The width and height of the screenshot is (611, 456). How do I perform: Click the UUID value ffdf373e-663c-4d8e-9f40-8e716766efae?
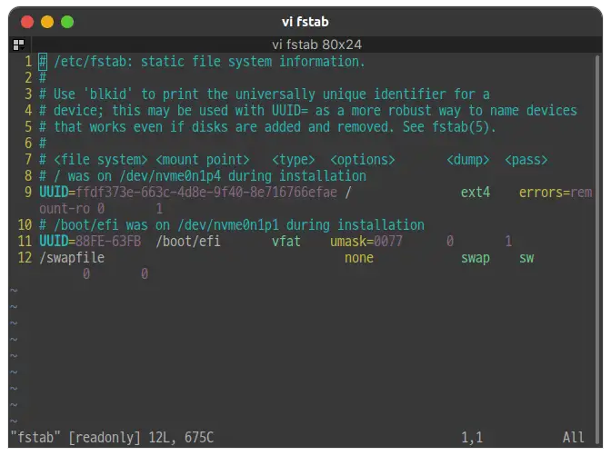[206, 193]
